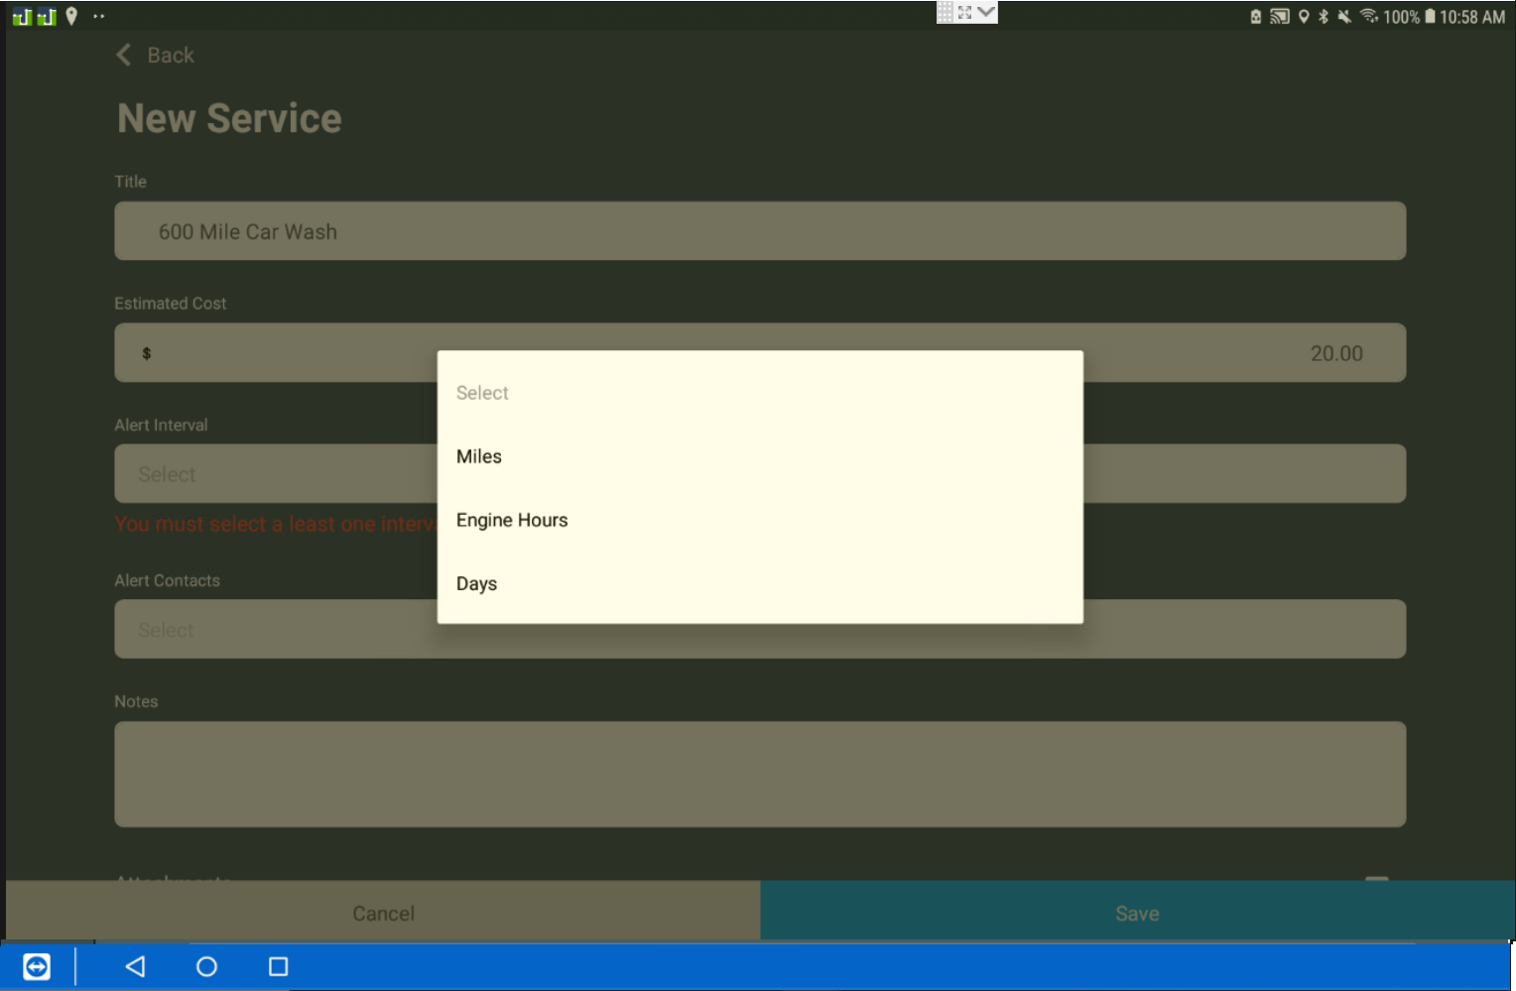Tap the TeamViewer icon in navigation bar
1516x991 pixels.
click(x=37, y=966)
